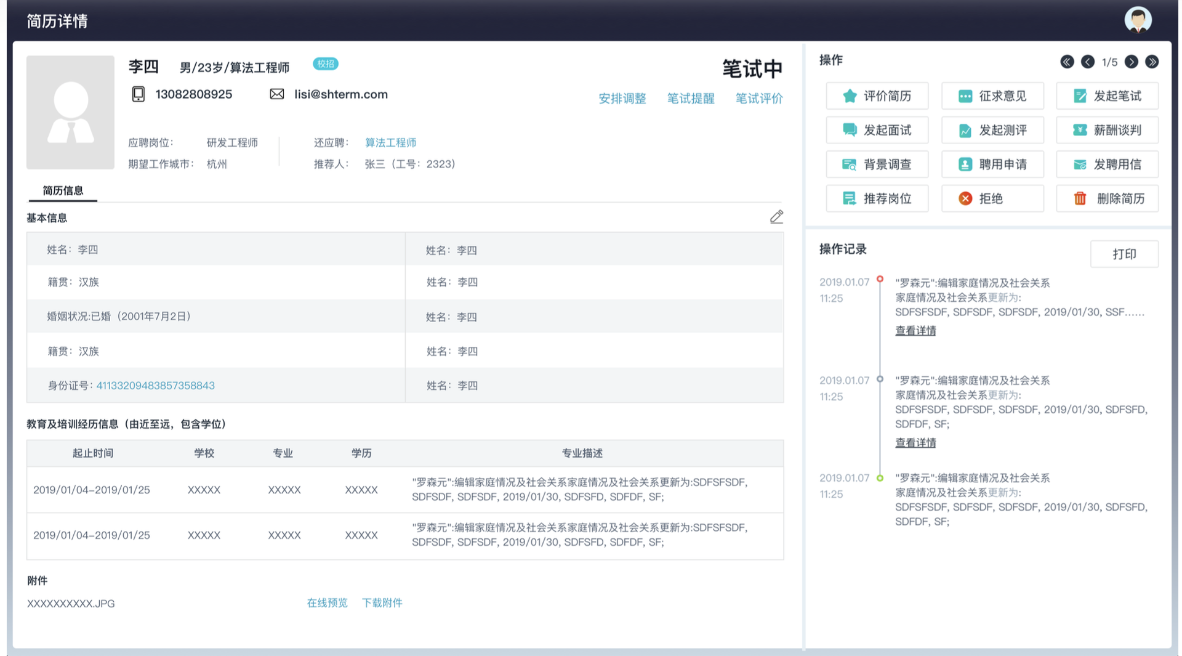Go to next resume arrow
Image resolution: width=1182 pixels, height=656 pixels.
[x=1131, y=62]
